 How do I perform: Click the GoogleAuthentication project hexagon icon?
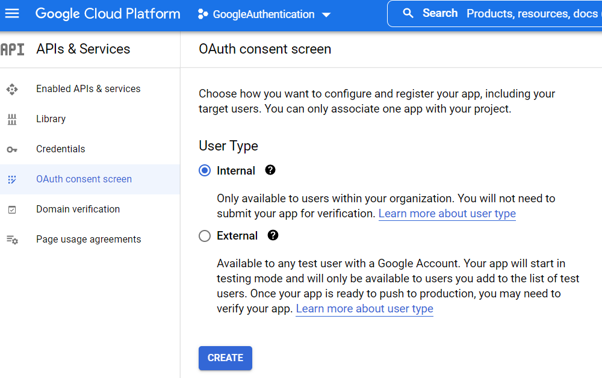coord(203,14)
